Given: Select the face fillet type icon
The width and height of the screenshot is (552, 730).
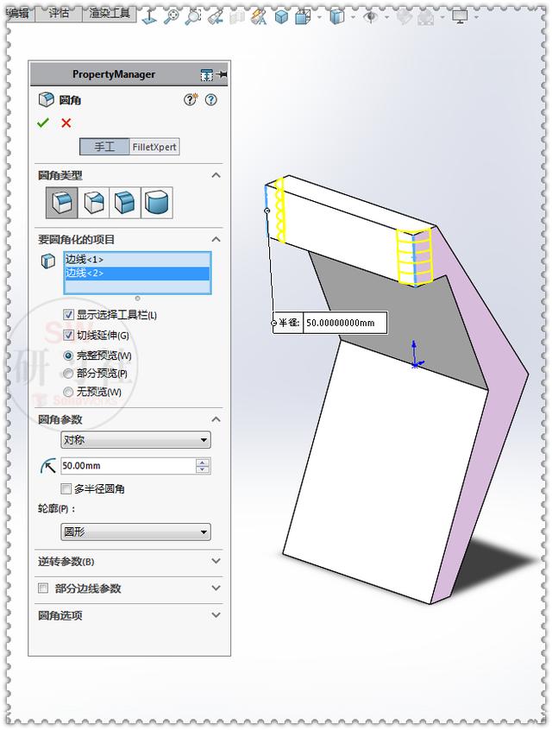Looking at the screenshot, I should [125, 203].
